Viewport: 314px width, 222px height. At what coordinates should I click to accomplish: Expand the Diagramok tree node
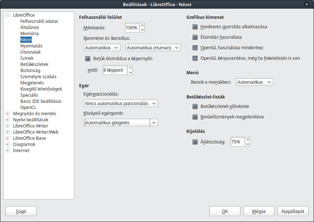[7, 144]
